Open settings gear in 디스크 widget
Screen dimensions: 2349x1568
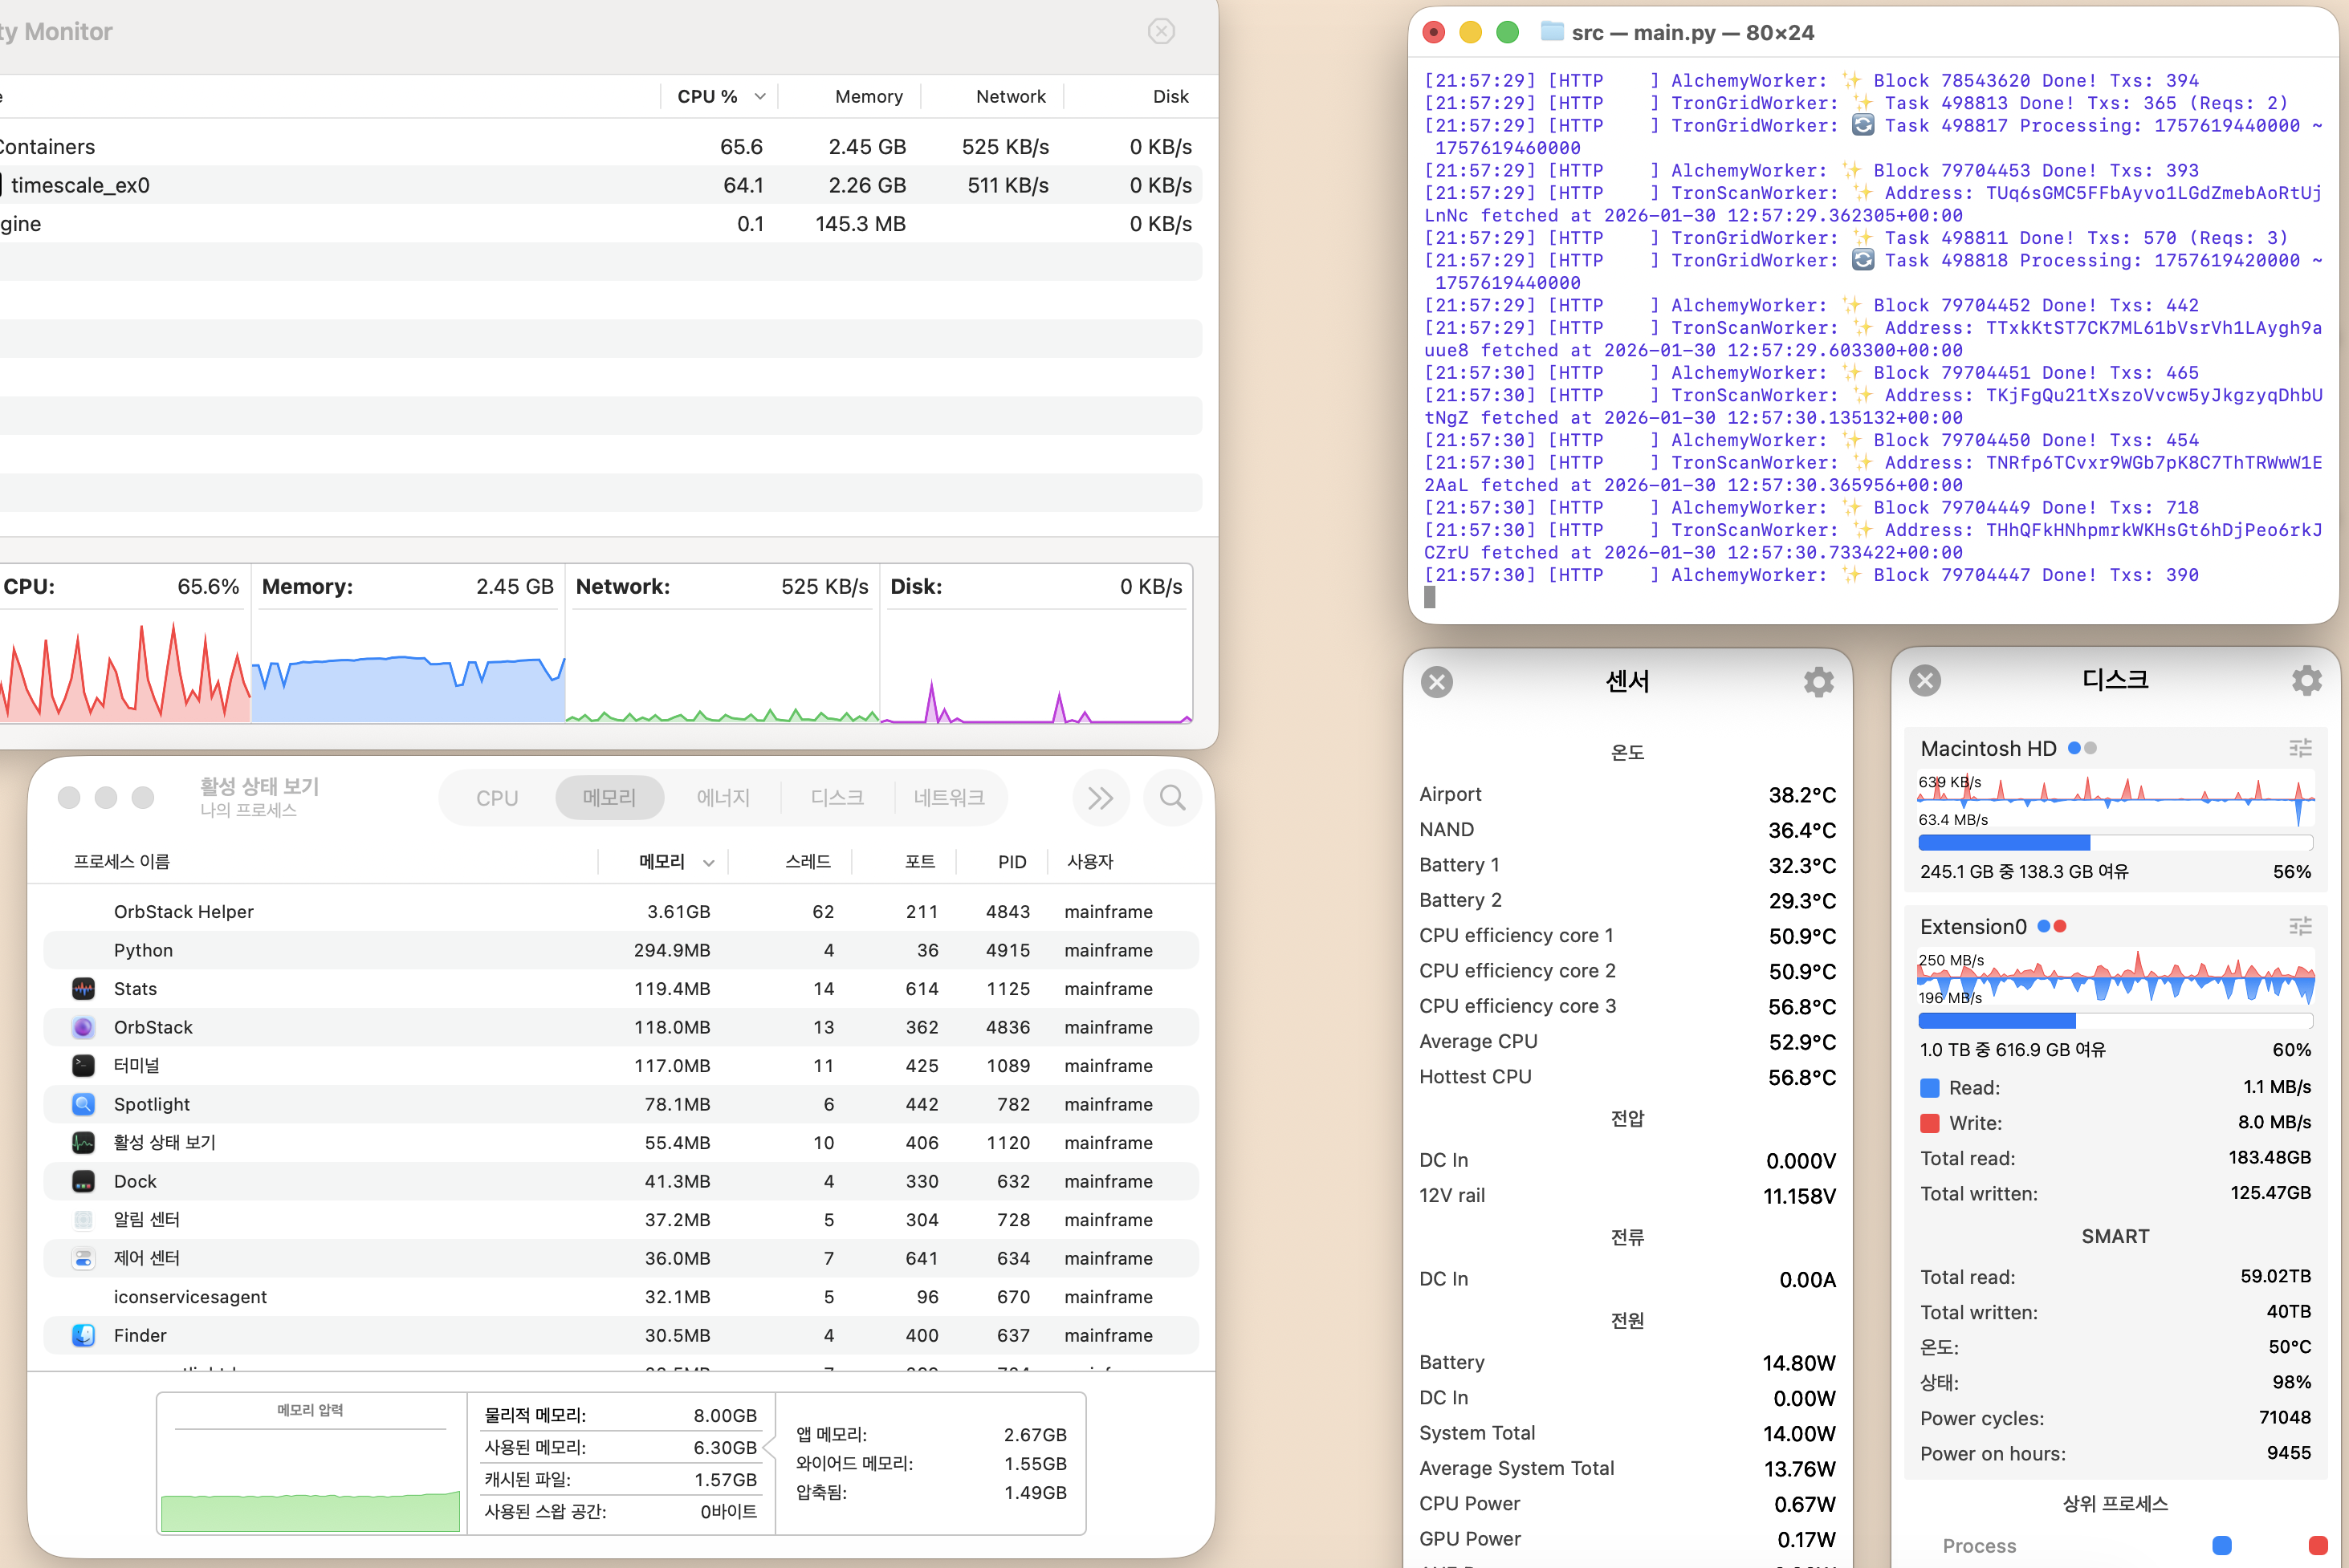point(2306,681)
